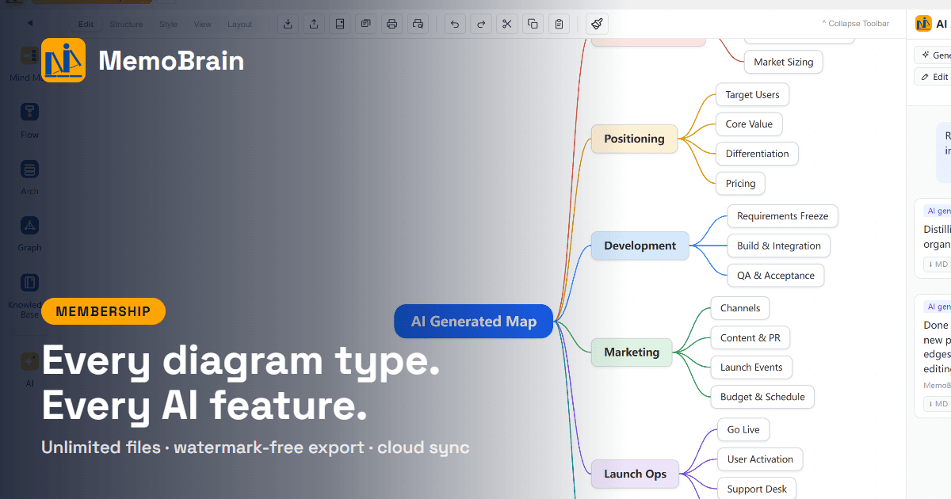The width and height of the screenshot is (951, 499).
Task: Click the stacked pages icon before print
Action: coord(365,24)
